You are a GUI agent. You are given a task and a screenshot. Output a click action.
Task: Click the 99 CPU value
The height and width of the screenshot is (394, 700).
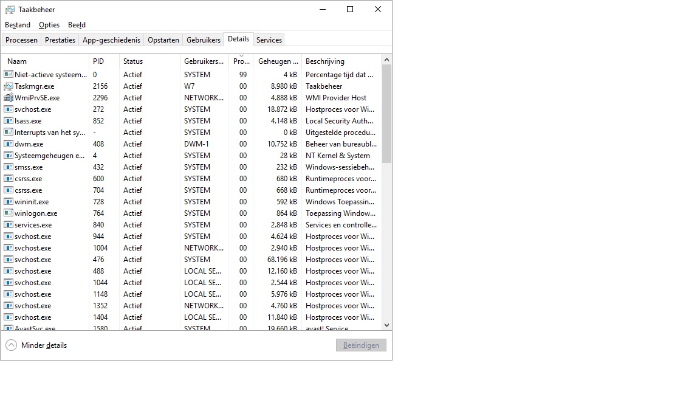243,75
